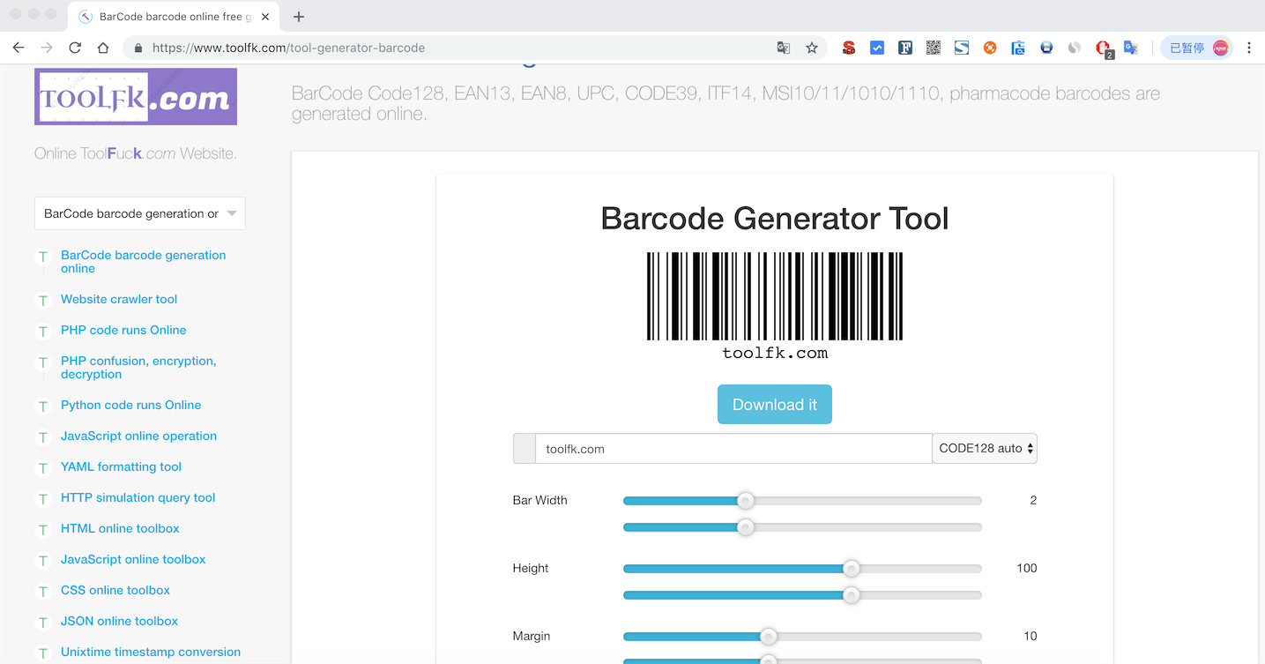1265x664 pixels.
Task: Click the second slider beneath the Height row
Action: coord(802,595)
